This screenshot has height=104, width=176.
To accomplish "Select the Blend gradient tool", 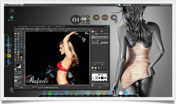I will coord(18,52).
